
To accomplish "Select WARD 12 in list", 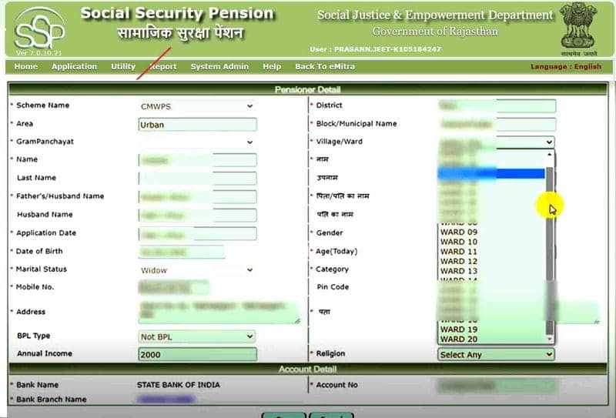I will [492, 261].
